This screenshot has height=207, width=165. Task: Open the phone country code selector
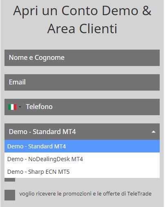click(15, 107)
